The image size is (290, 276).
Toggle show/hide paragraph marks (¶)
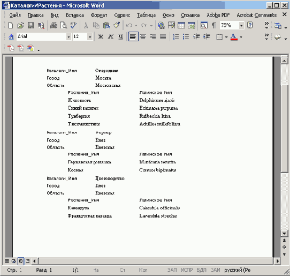(214, 25)
